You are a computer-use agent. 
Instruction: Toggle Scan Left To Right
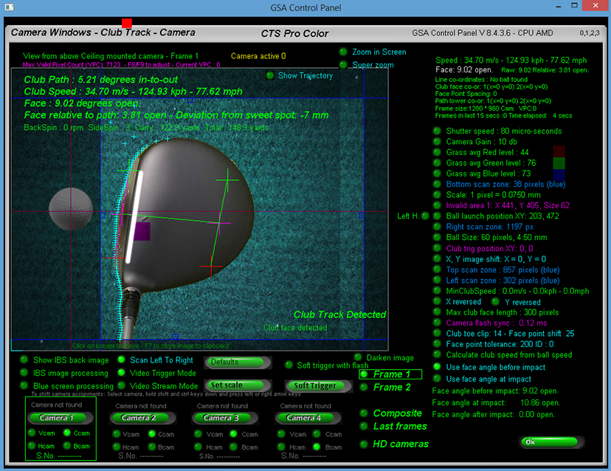click(121, 360)
